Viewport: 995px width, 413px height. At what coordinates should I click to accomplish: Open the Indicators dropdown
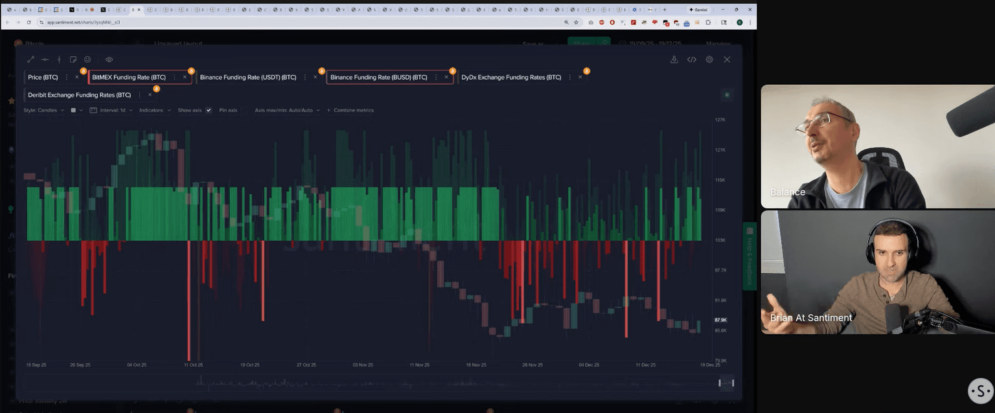click(x=155, y=111)
